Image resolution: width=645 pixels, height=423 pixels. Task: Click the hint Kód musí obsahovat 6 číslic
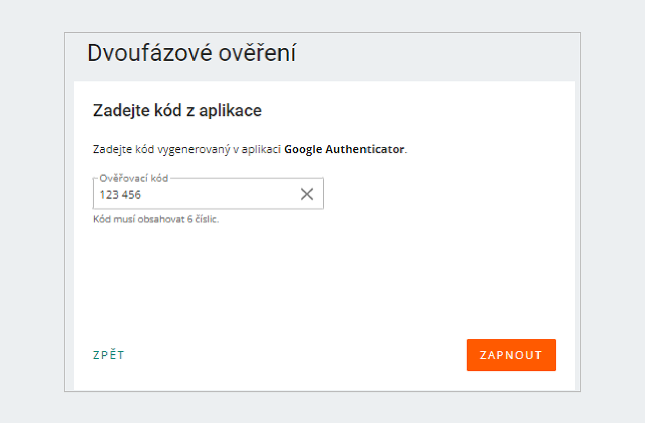tap(156, 220)
